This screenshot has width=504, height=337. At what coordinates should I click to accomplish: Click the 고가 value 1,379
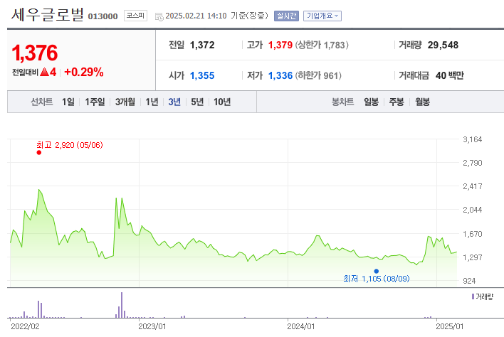tap(280, 45)
